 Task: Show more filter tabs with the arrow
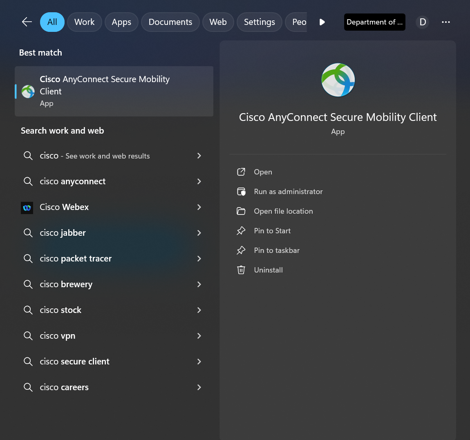[x=322, y=22]
